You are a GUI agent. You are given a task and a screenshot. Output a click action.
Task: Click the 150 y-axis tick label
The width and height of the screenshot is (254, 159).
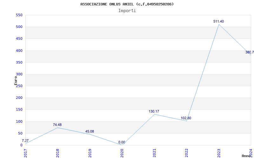pos(19,110)
